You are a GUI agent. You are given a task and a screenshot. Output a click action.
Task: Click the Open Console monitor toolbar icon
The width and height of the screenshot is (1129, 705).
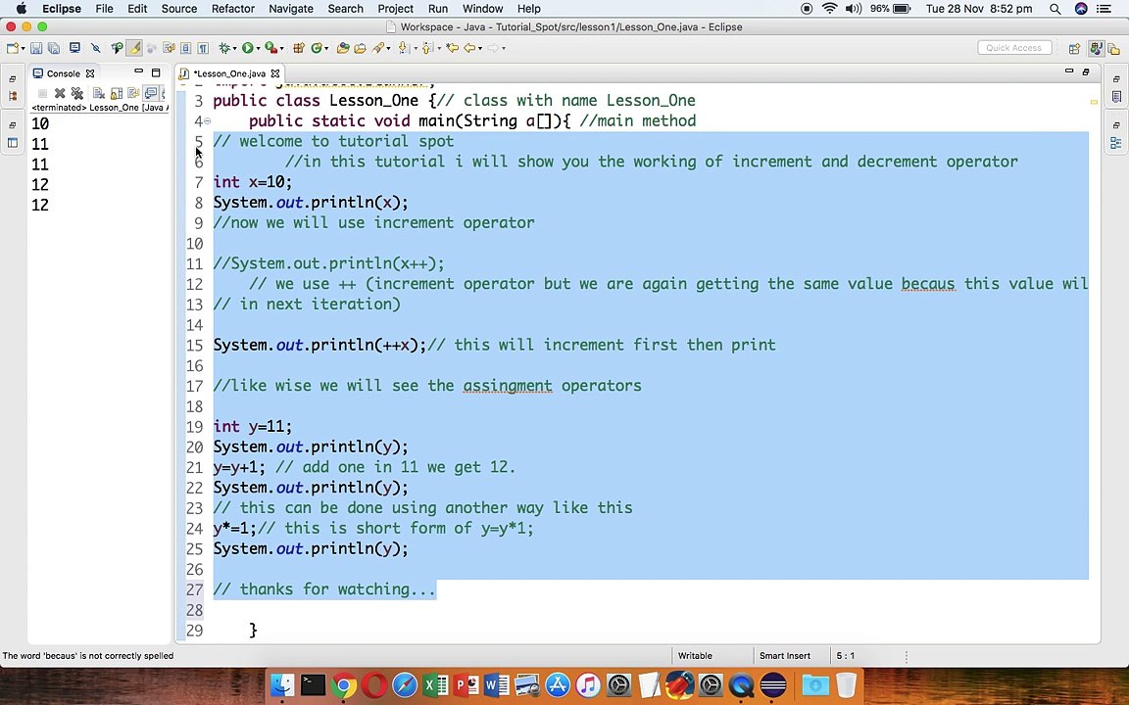74,48
